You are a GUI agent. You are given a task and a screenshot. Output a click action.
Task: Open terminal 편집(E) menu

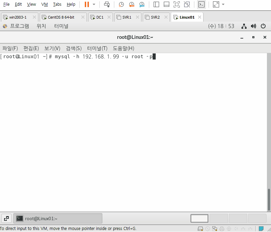[x=31, y=48]
